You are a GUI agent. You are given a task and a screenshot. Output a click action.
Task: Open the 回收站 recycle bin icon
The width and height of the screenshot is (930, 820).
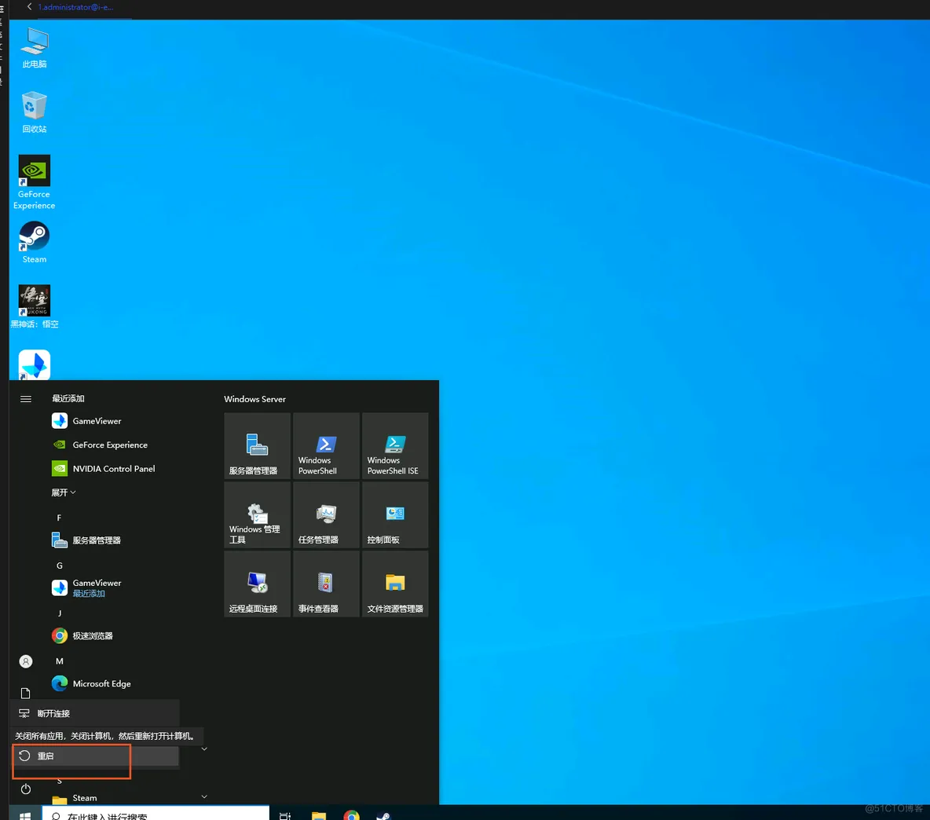(35, 112)
